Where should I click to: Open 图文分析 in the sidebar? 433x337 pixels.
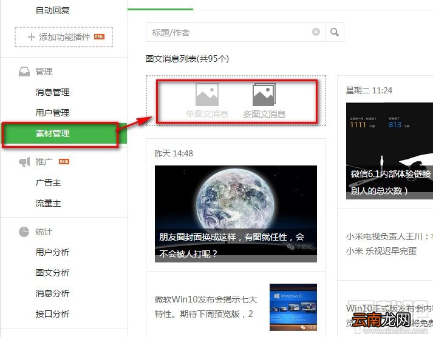point(52,273)
